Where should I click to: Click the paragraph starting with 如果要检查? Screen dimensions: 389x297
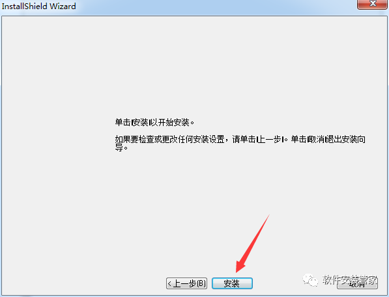240,144
